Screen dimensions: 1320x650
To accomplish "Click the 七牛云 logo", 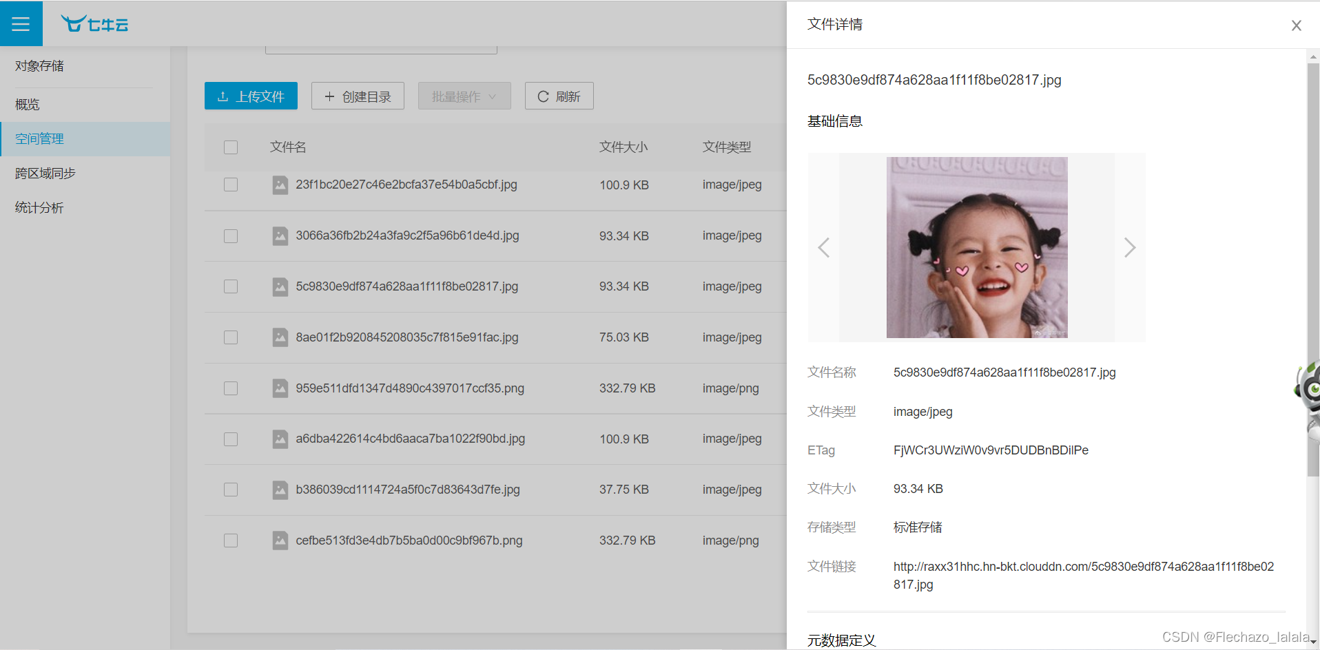I will [94, 23].
